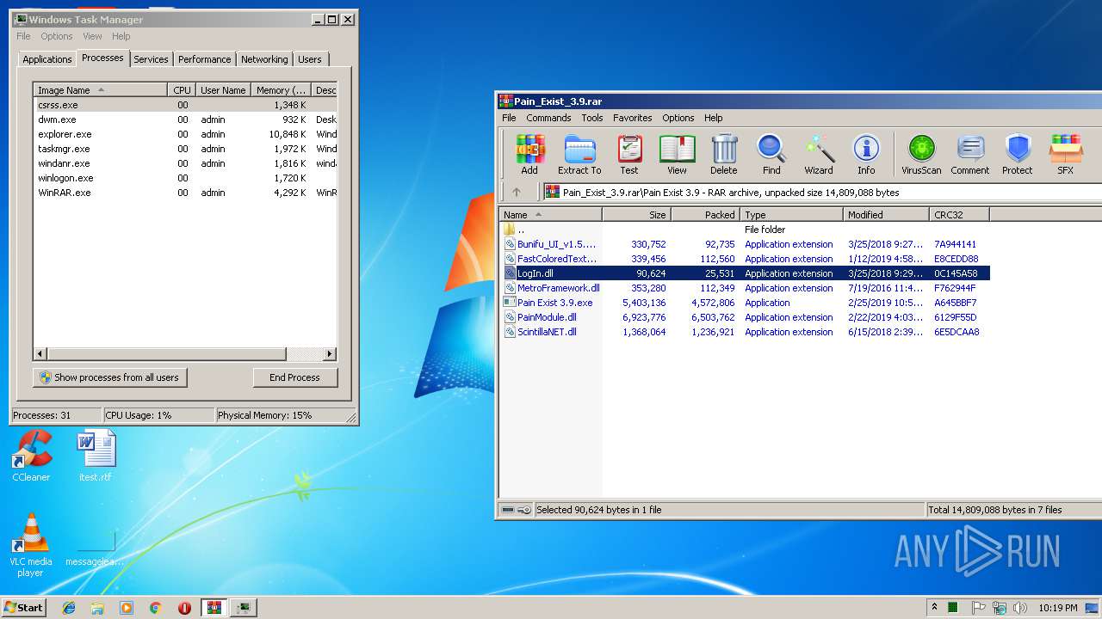Screen dimensions: 1102x619
Task: Open WinRAR Tools menu
Action: pyautogui.click(x=591, y=118)
